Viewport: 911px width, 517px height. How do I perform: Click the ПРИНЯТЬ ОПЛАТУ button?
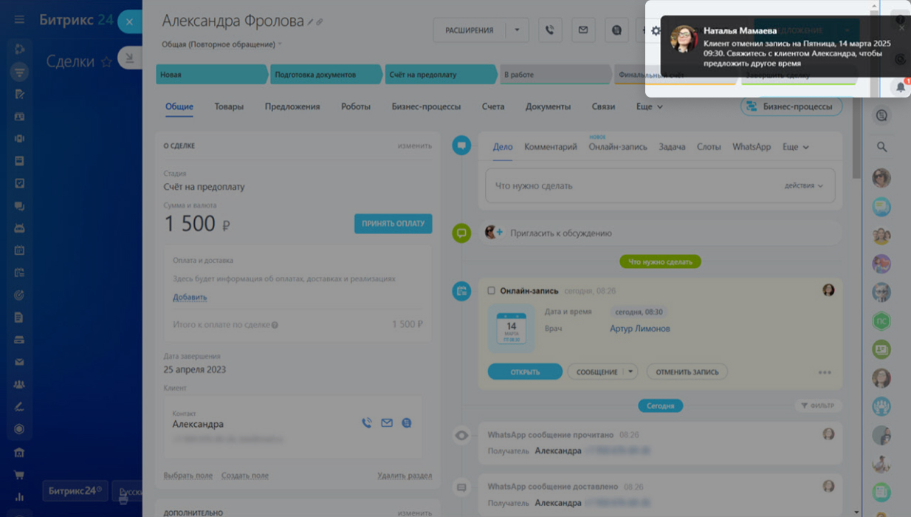click(x=393, y=224)
